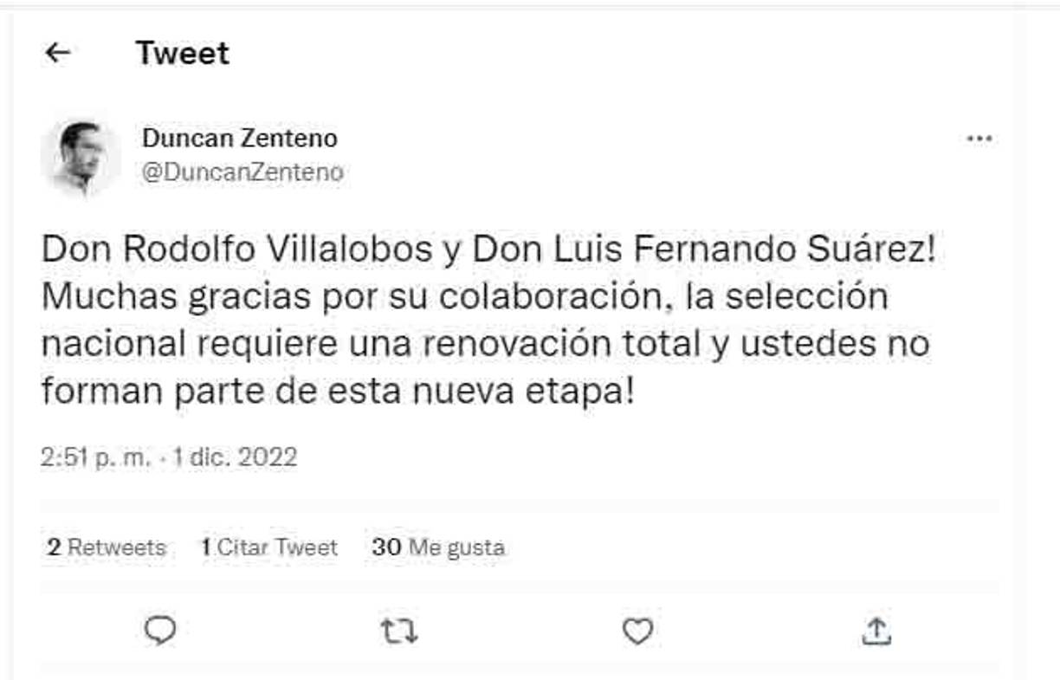Like the tweet with the heart icon
Viewport: 1060px width, 680px height.
pos(637,632)
